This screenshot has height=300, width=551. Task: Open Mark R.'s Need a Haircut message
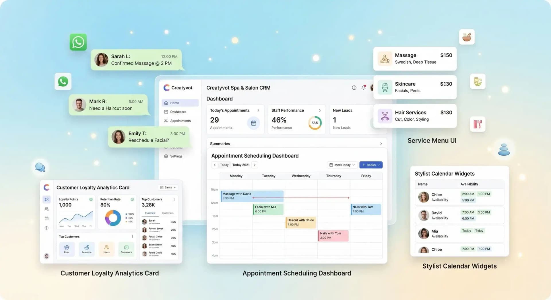[108, 105]
